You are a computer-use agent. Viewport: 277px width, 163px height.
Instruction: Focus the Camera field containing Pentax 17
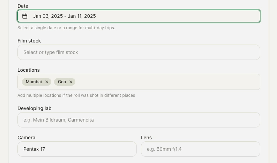pos(77,149)
